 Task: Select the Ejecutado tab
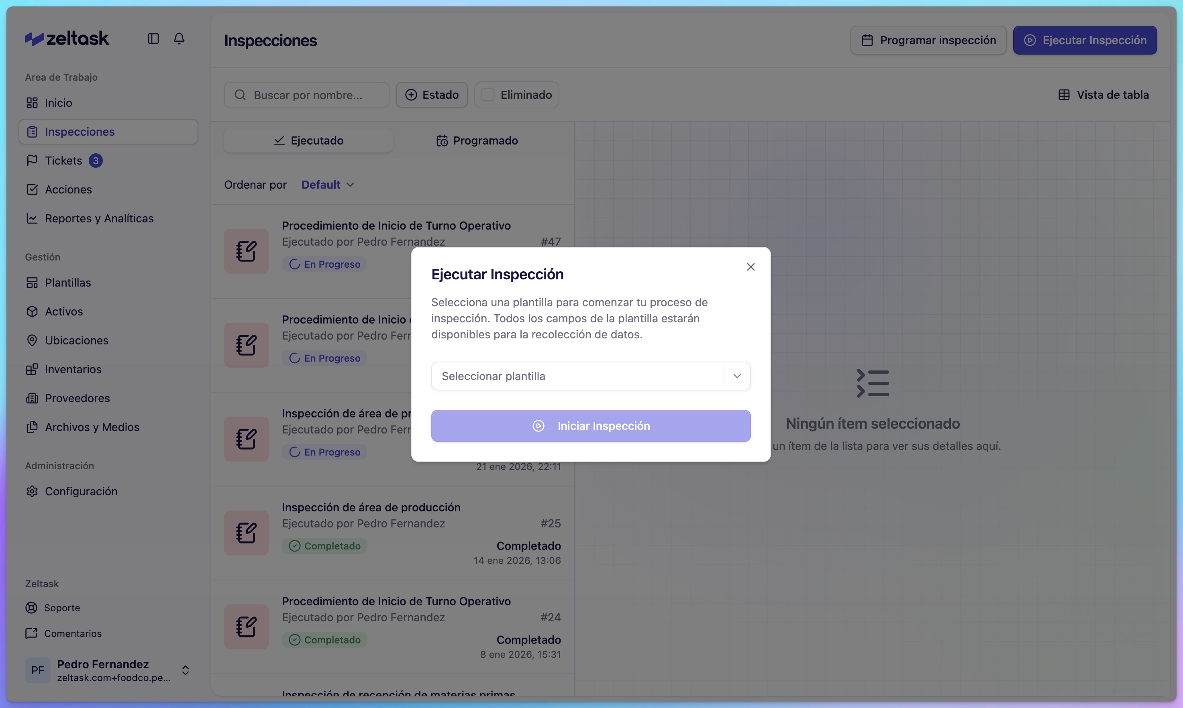pos(308,140)
